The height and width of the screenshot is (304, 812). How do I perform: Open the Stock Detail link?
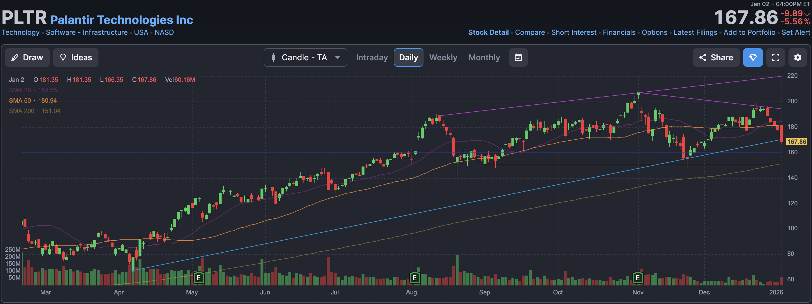click(488, 32)
